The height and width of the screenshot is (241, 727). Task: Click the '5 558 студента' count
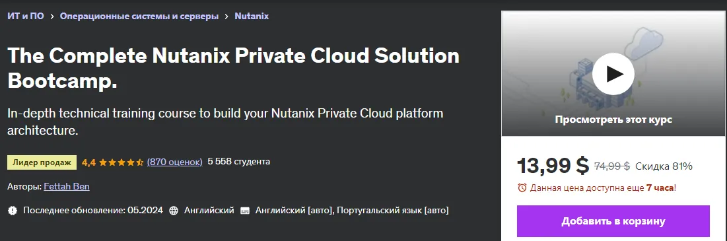click(x=239, y=162)
